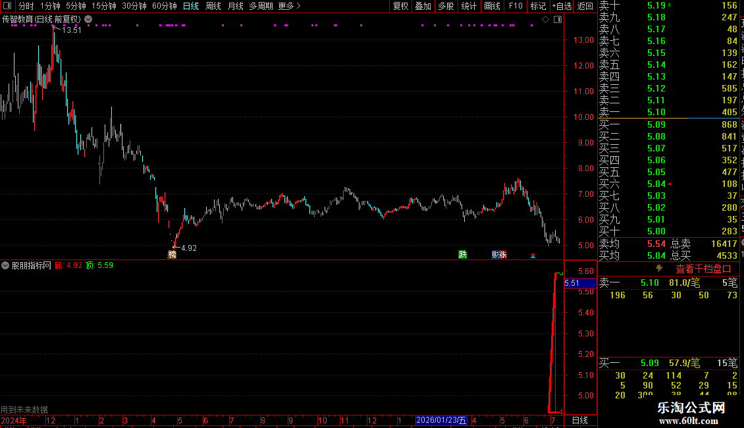The width and height of the screenshot is (744, 428).
Task: Click the 13.51 high price annotation
Action: (x=72, y=30)
